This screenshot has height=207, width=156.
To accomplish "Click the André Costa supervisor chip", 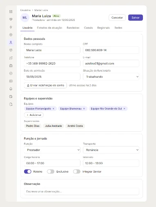I will pyautogui.click(x=75, y=126).
